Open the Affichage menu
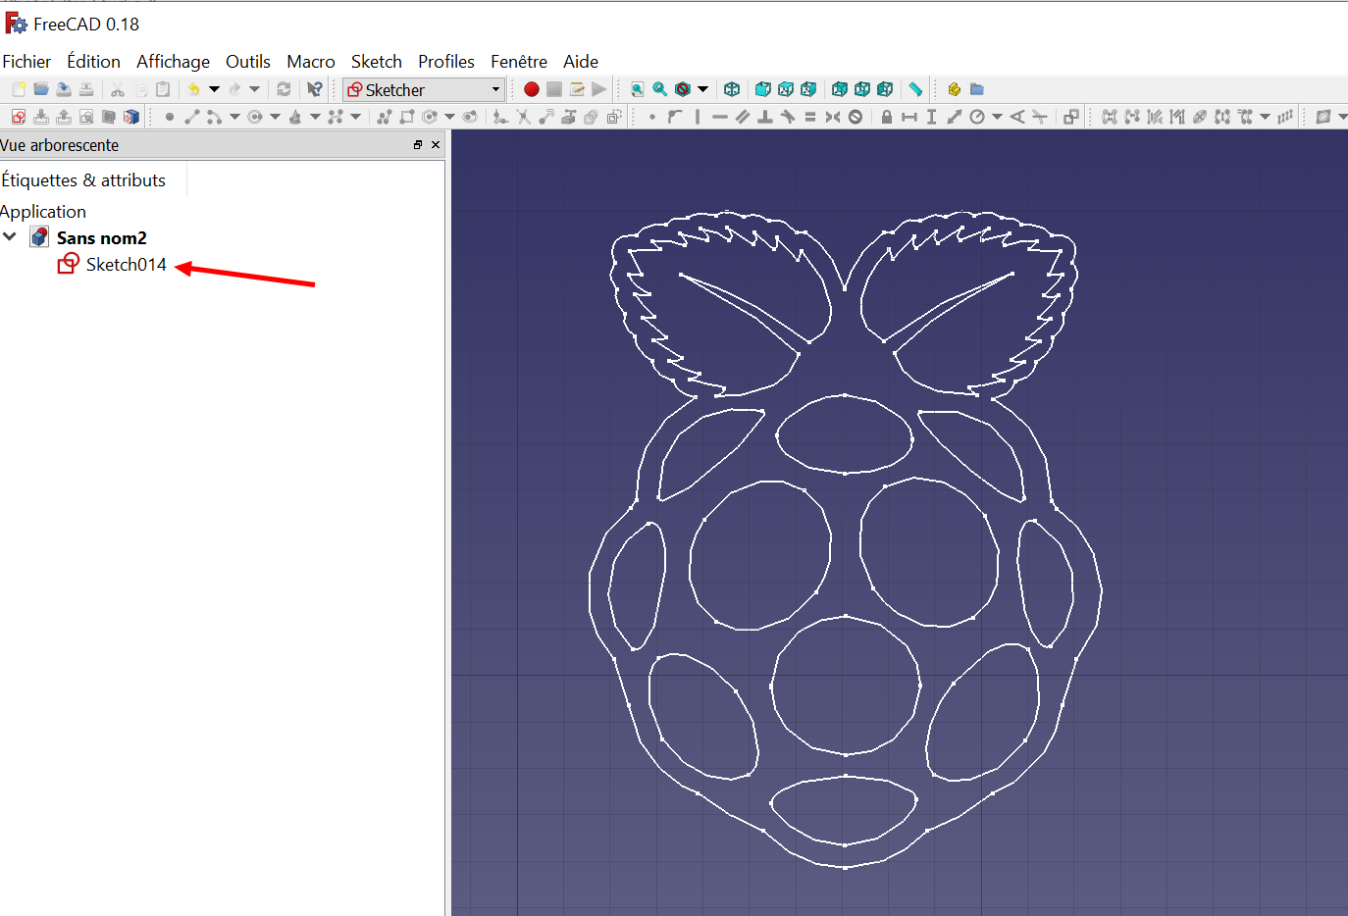 point(173,61)
